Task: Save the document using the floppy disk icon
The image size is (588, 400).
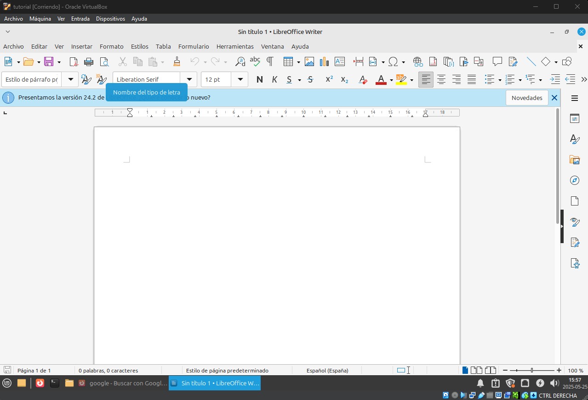Action: pos(49,61)
